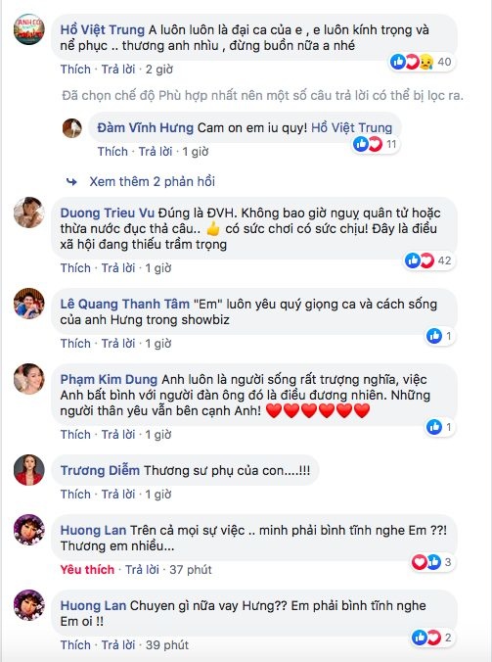Open heart and like reactions on Huong Lan's first comment

pyautogui.click(x=432, y=562)
